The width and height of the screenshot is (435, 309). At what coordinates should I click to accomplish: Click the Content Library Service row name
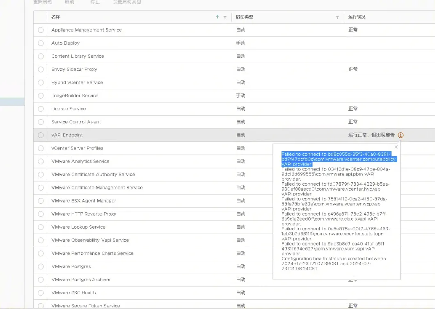coord(78,56)
